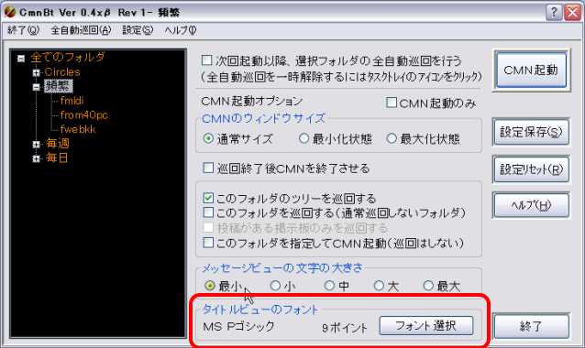Expand the Circles folder node
Image resolution: width=585 pixels, height=348 pixels.
tap(36, 72)
